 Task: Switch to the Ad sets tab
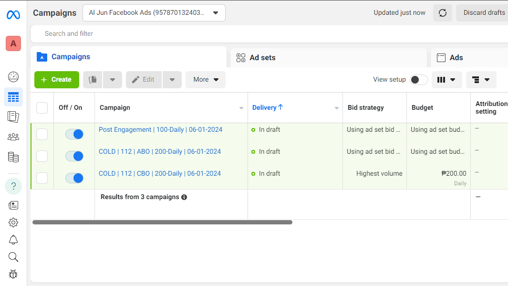[262, 58]
